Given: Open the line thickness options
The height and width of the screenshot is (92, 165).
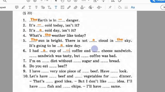Looking at the screenshot, I should tap(126, 7).
